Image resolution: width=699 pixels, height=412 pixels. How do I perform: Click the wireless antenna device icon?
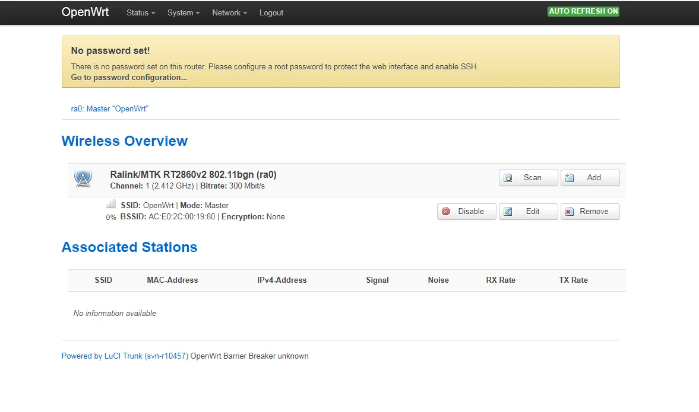click(x=83, y=178)
